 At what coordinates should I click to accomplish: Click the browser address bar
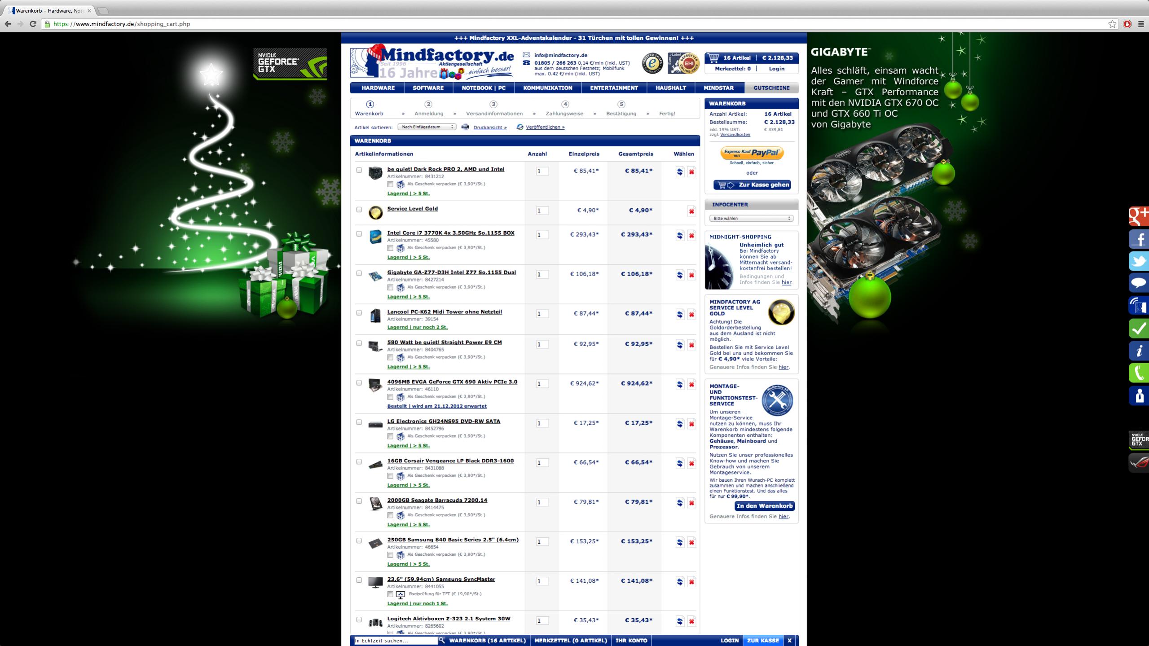tap(575, 24)
